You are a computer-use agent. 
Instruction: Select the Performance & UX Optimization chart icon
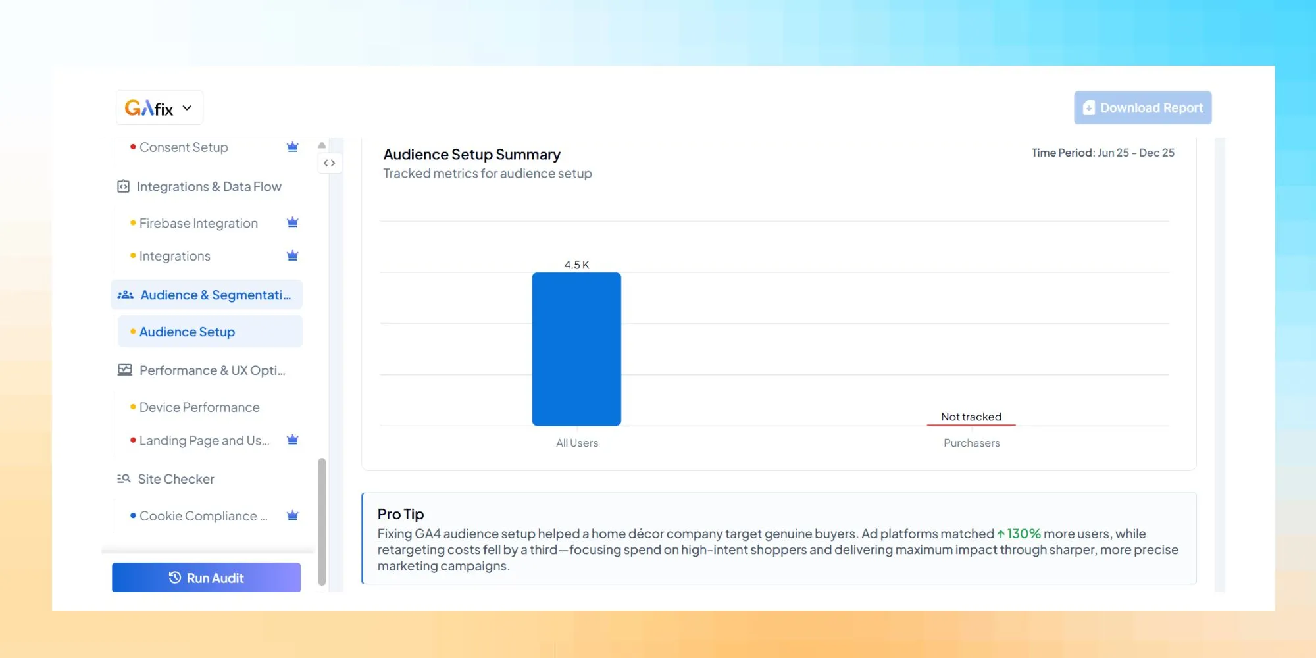pyautogui.click(x=124, y=370)
